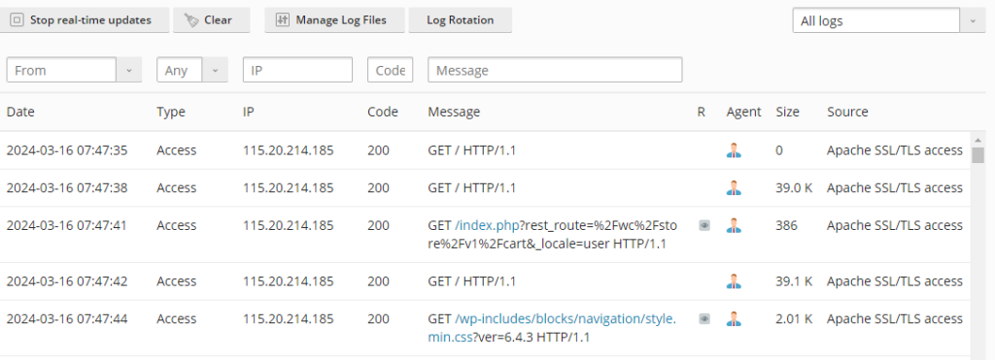
Task: Click size value 0 in first row
Action: 779,150
